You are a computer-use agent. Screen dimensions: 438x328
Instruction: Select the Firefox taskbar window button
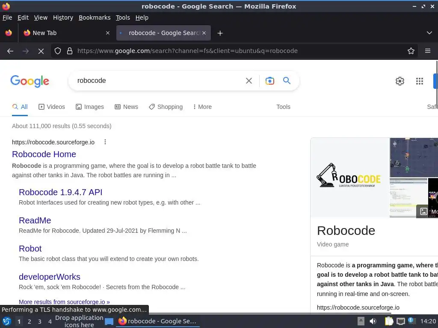(x=158, y=321)
